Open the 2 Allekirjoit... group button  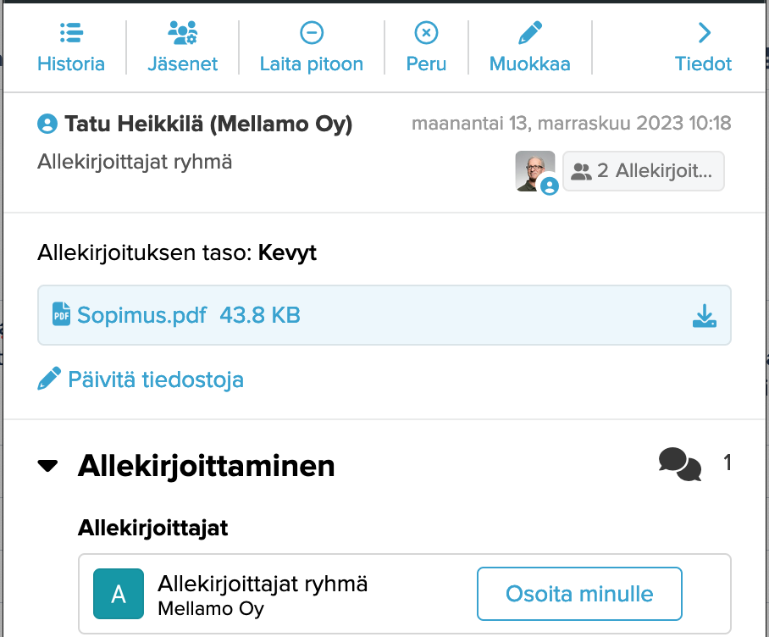(x=644, y=170)
